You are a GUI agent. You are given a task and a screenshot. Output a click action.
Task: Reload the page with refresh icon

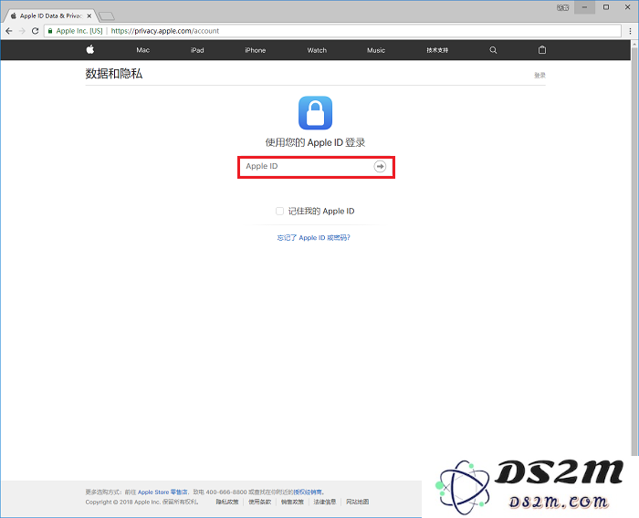(35, 31)
